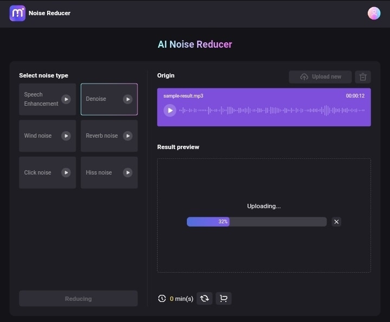Click the Noise Reducer header title
390x322 pixels.
coord(49,13)
